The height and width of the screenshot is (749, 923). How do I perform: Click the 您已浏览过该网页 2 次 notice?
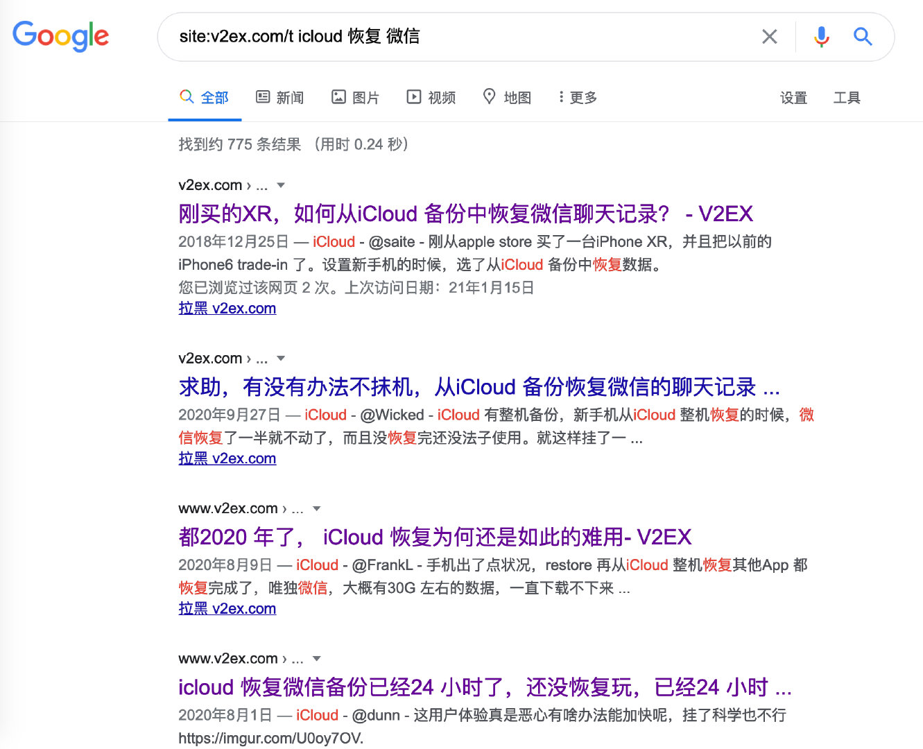(x=356, y=288)
